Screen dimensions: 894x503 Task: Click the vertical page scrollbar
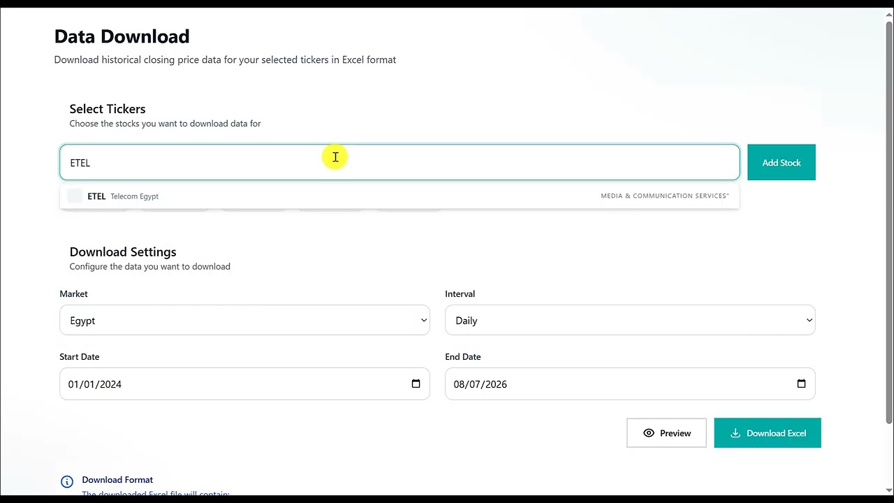click(889, 222)
